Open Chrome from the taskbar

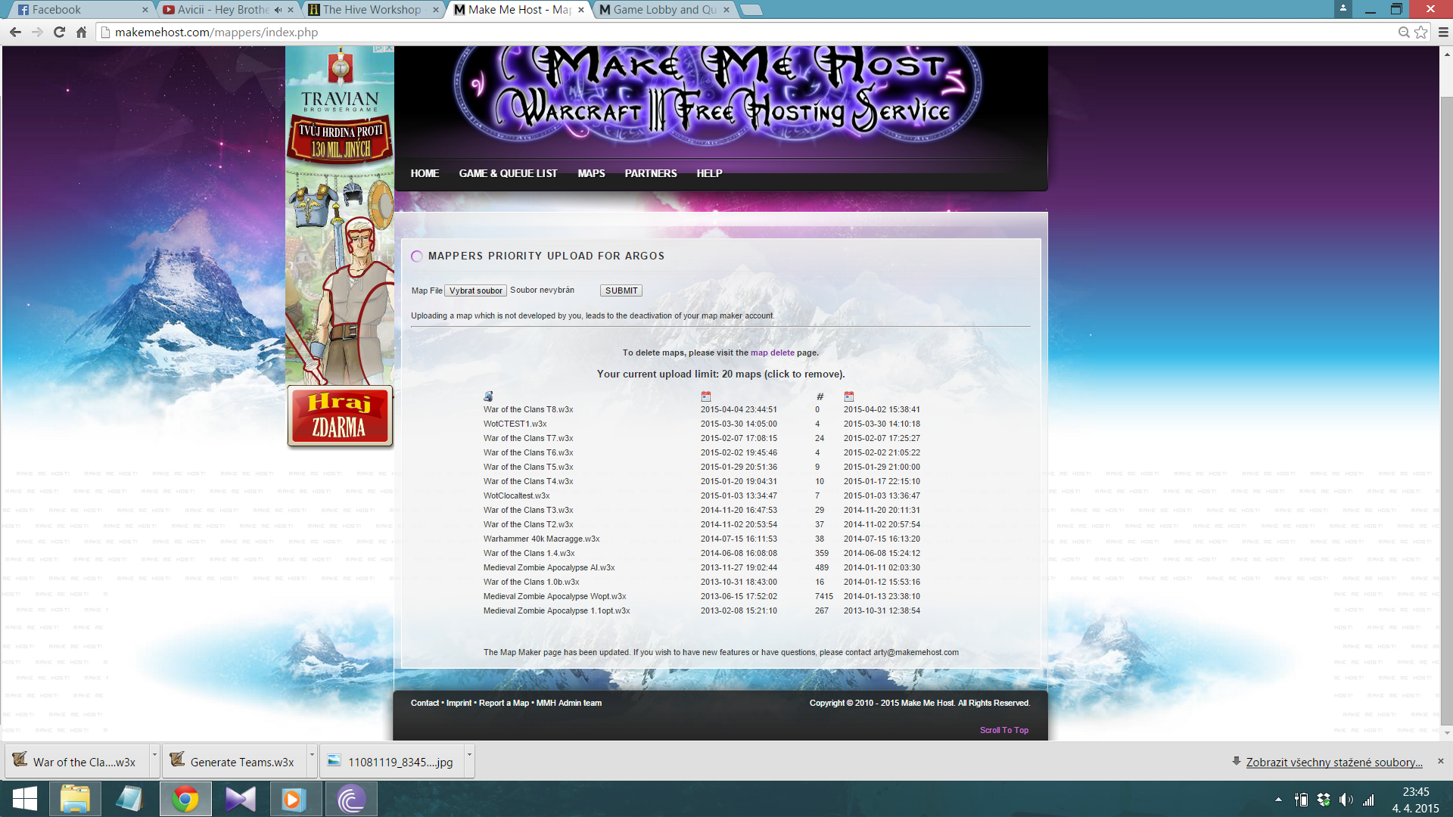click(185, 799)
